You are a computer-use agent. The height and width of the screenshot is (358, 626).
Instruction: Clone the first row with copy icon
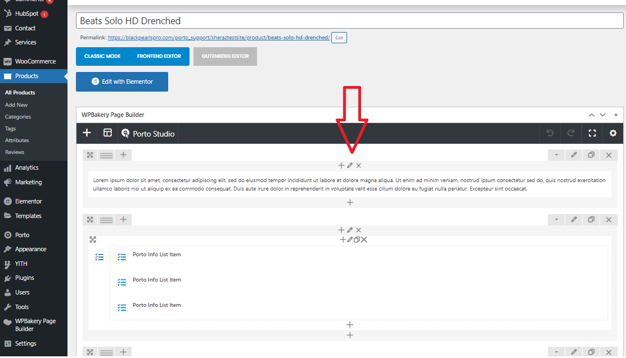click(591, 155)
